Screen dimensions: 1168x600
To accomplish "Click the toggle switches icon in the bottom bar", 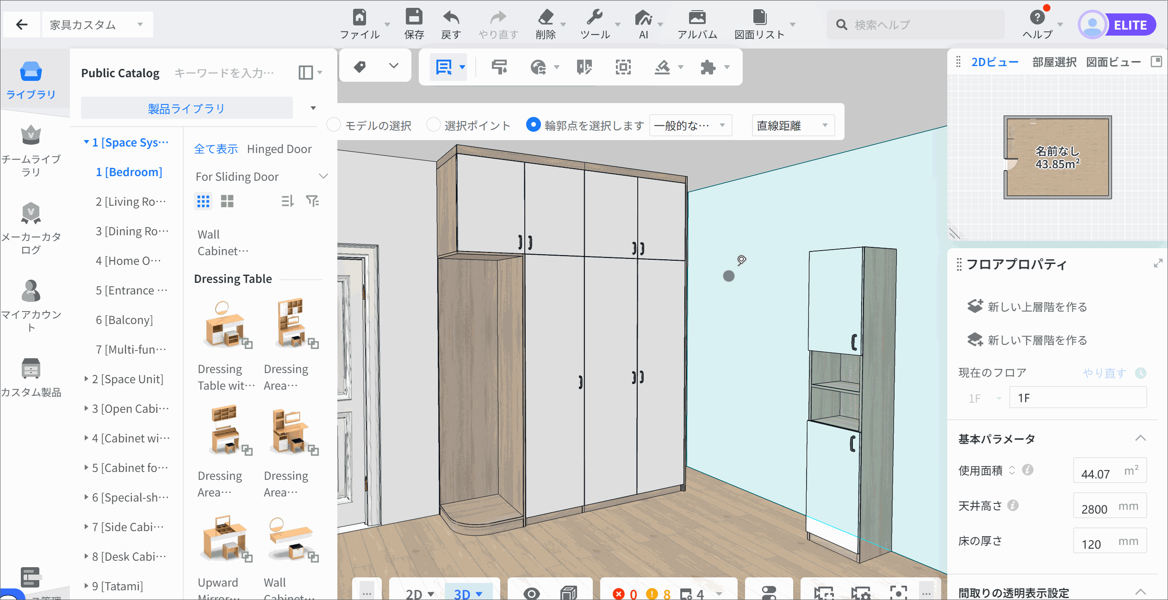I will 769,594.
